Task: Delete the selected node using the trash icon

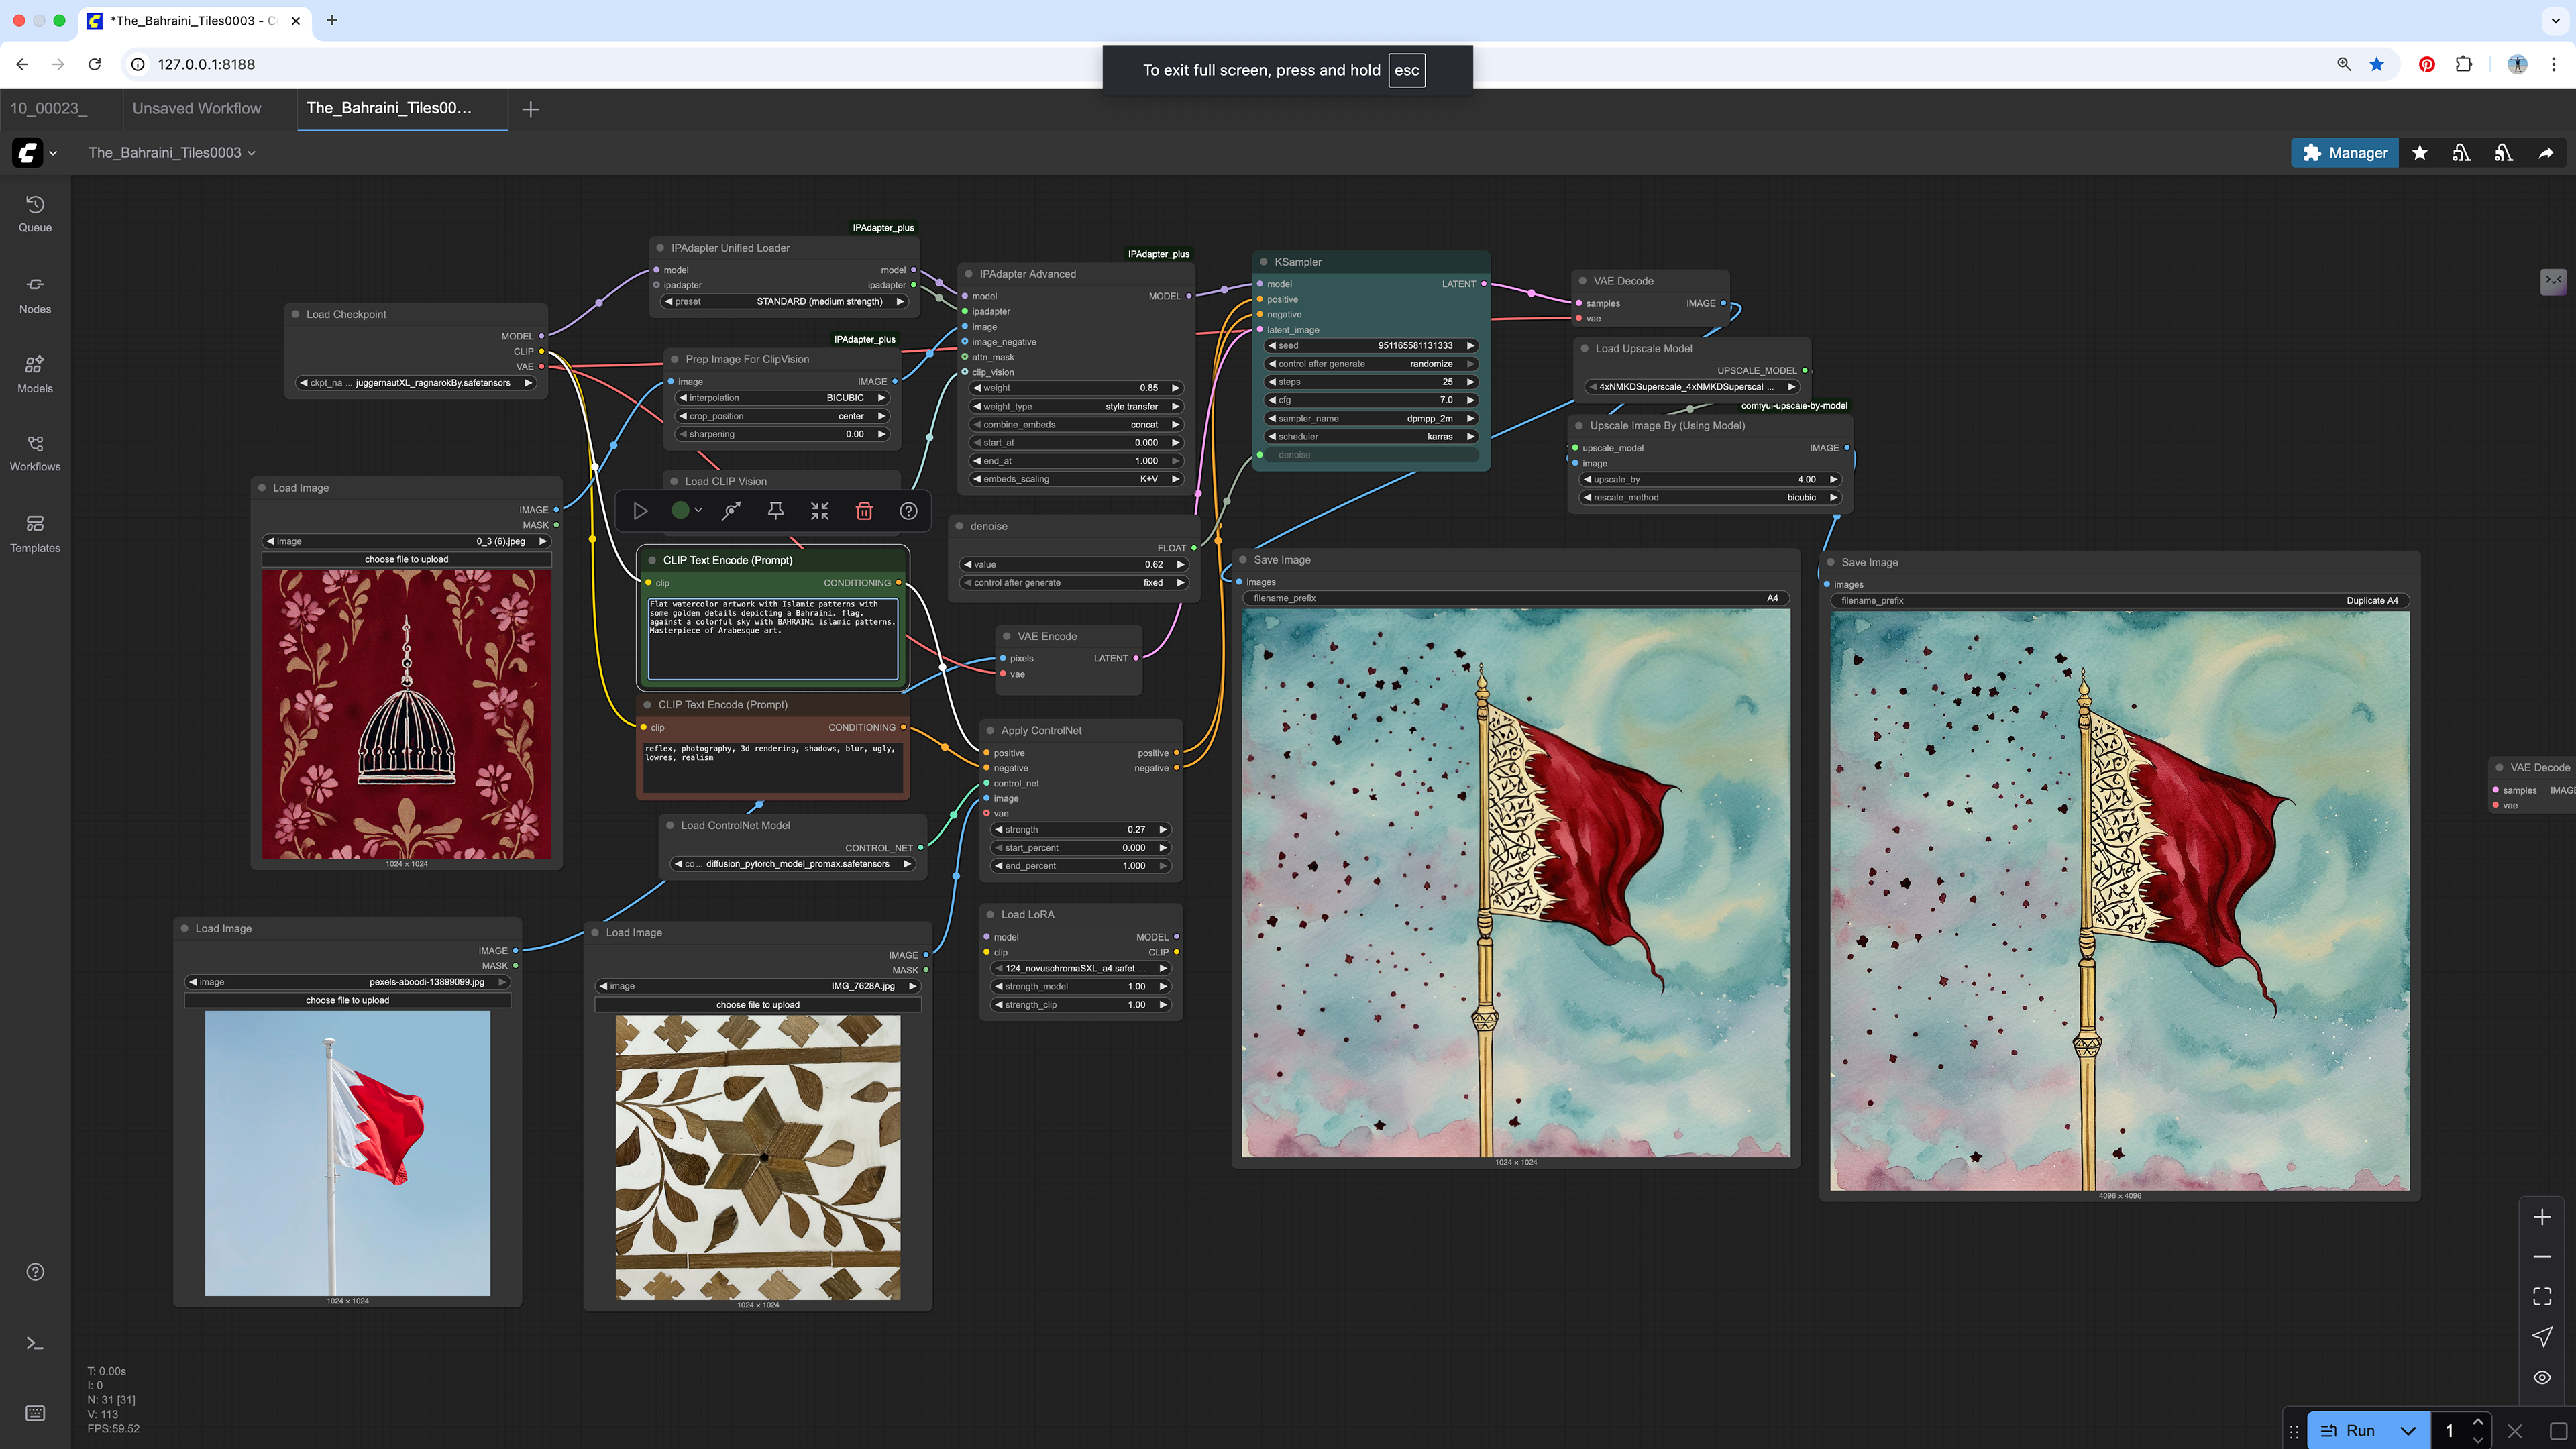Action: (863, 511)
